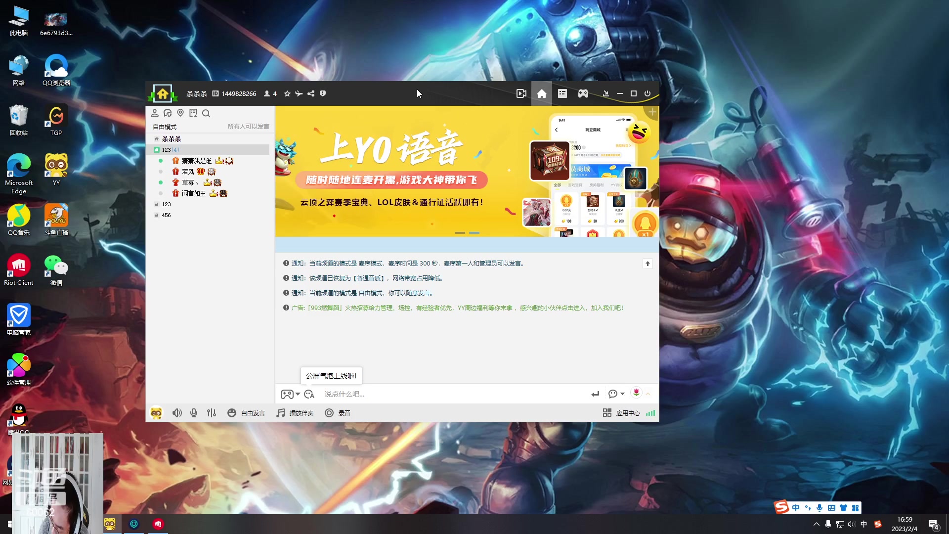The image size is (949, 534).
Task: Open the 自由模式 channel mode selector
Action: [165, 127]
